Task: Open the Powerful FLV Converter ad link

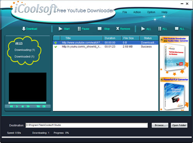Action: point(174,80)
